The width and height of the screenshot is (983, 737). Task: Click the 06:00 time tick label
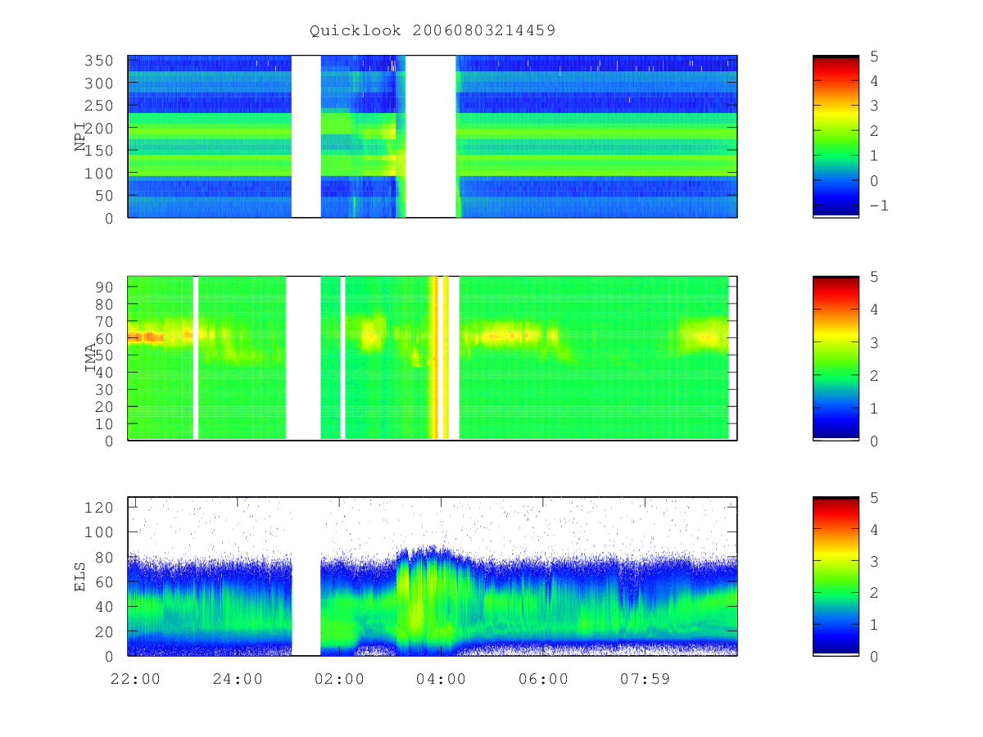point(543,678)
